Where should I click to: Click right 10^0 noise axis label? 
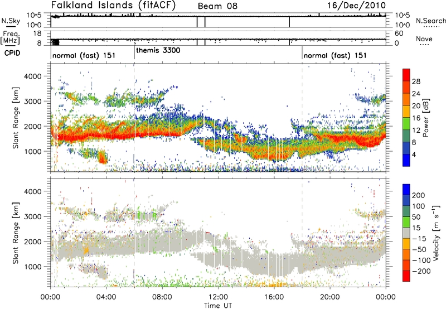click(402, 25)
